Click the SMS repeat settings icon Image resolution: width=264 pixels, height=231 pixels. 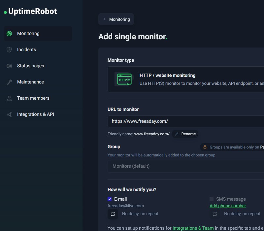215,214
